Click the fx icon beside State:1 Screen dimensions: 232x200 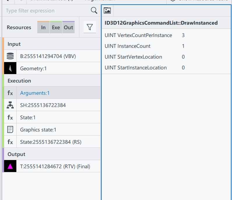pos(10,117)
